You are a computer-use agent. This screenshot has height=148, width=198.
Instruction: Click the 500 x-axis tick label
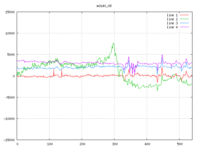point(179,144)
